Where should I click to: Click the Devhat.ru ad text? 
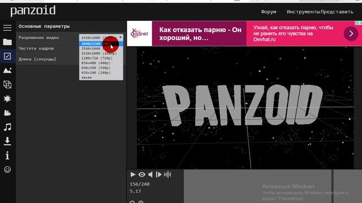[265, 39]
